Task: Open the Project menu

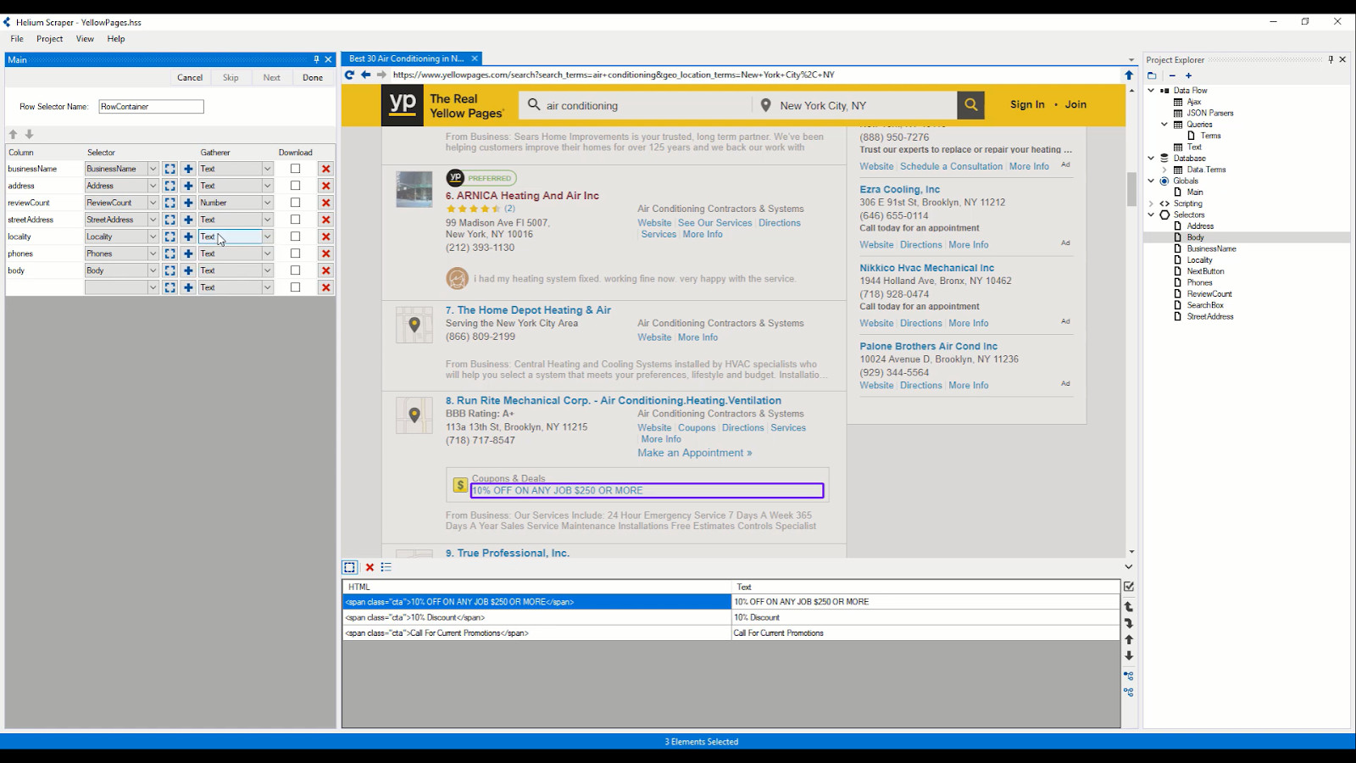Action: pos(49,39)
